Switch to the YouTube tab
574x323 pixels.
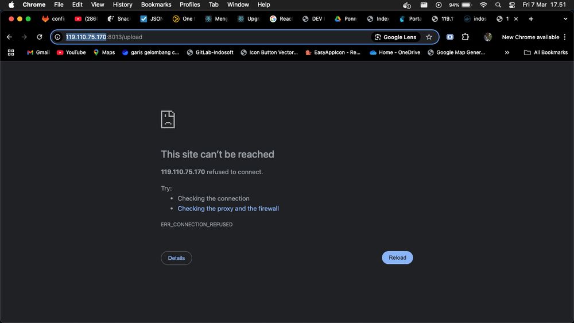click(x=86, y=18)
